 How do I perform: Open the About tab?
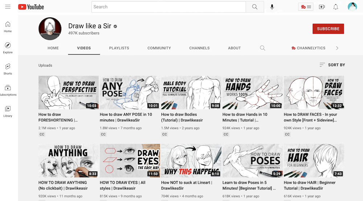tap(234, 48)
